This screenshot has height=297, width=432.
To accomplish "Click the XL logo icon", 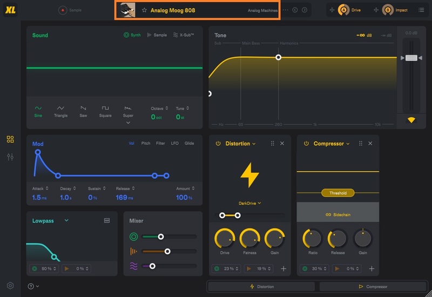I will coord(10,10).
